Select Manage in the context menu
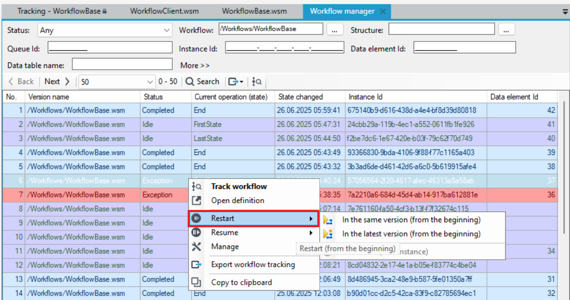Screen dimensions: 570x300 253,247
